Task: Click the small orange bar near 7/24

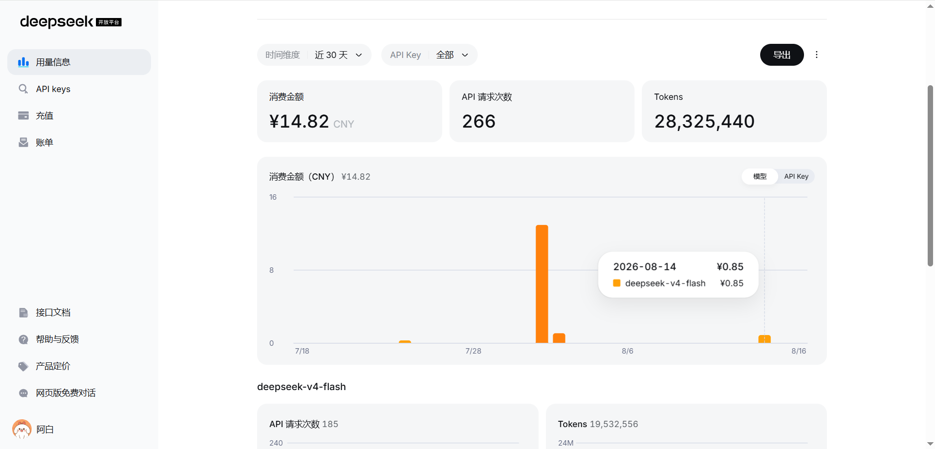Action: (x=405, y=341)
